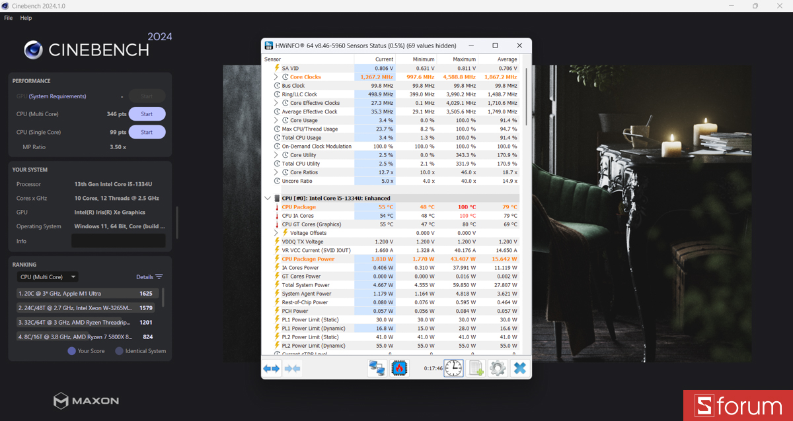
Task: Start the CPU (Multi Core) benchmark
Action: click(147, 114)
